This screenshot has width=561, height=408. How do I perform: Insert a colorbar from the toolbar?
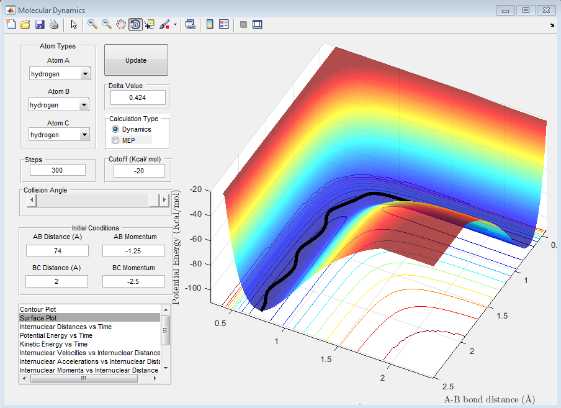click(210, 25)
